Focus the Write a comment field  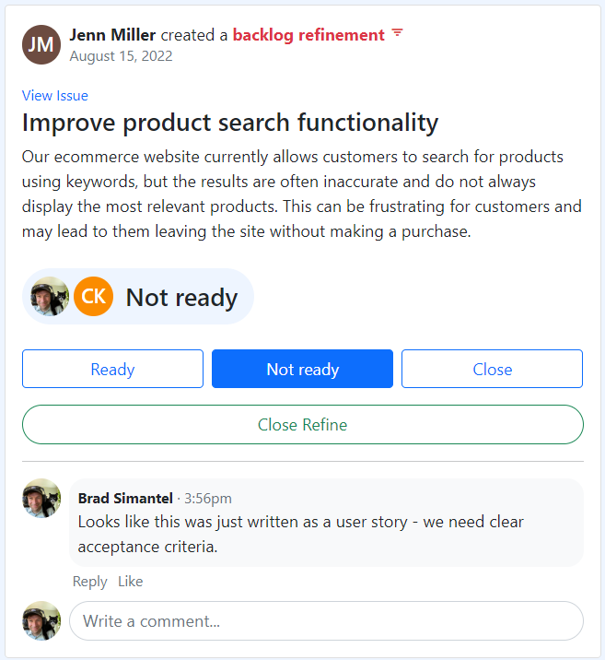pyautogui.click(x=326, y=620)
